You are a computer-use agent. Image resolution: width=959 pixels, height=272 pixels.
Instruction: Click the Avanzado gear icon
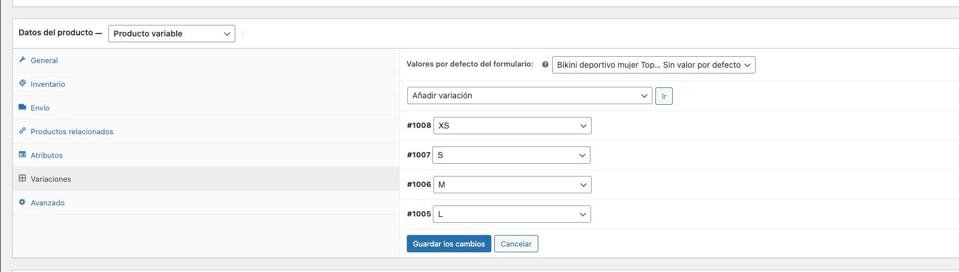pyautogui.click(x=22, y=202)
